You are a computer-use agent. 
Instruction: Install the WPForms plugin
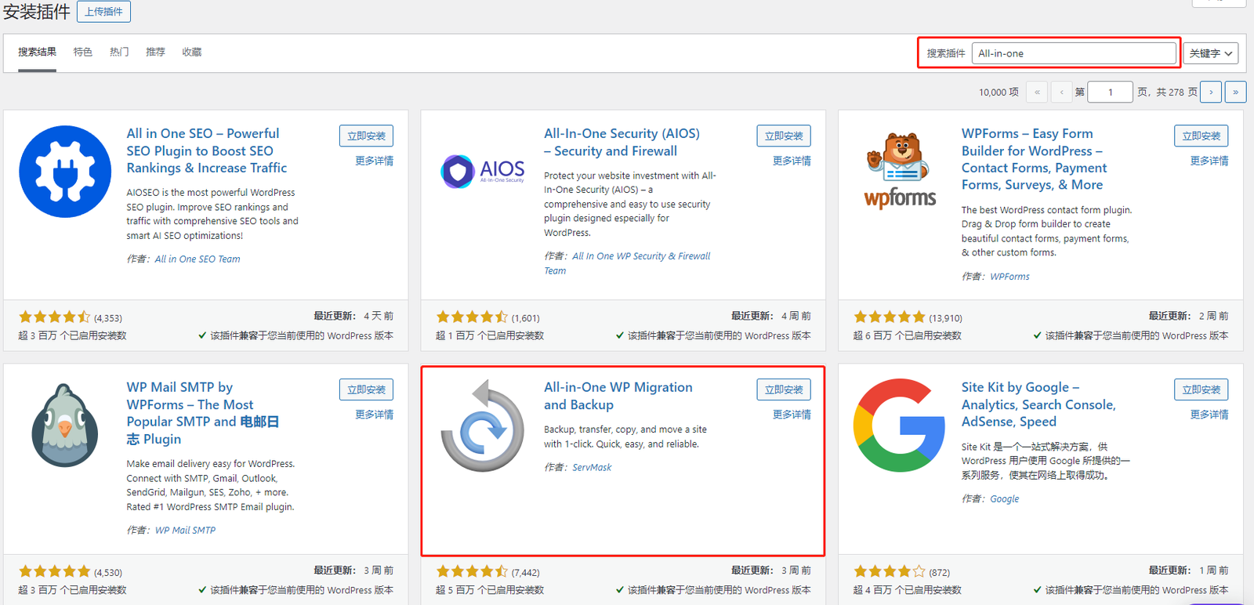[1201, 136]
